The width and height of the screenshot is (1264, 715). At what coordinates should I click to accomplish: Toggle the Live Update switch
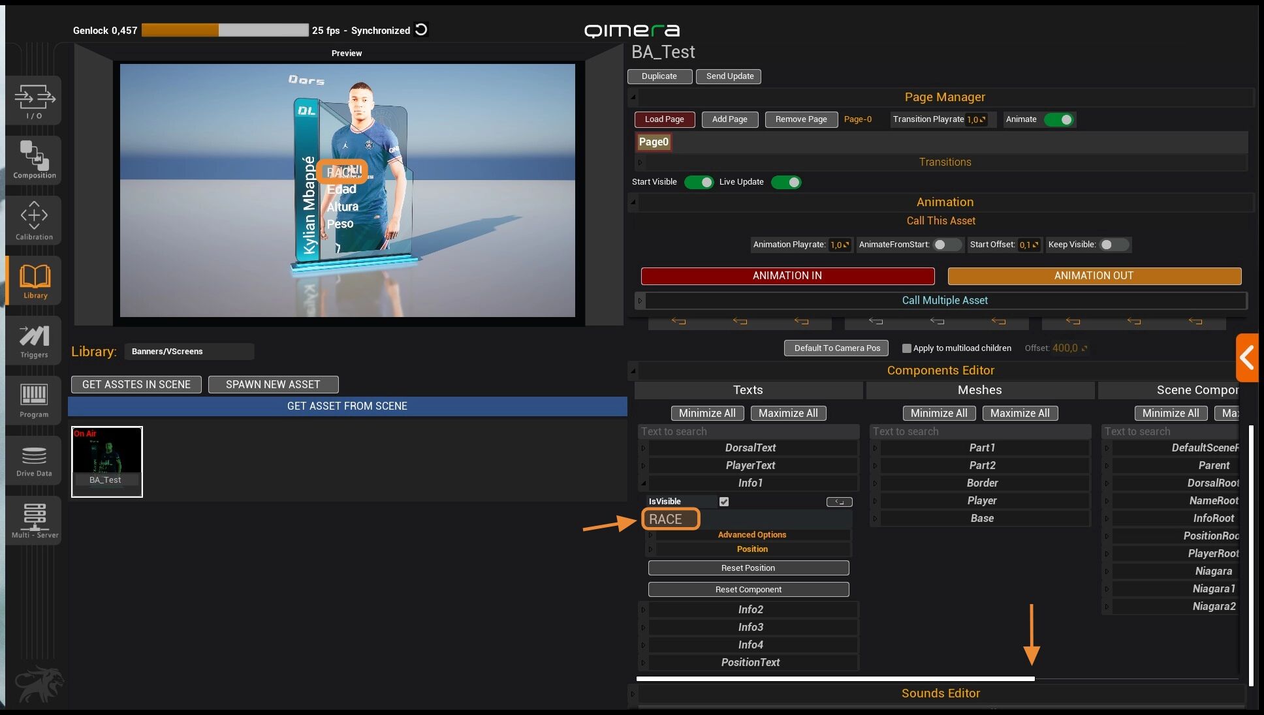coord(786,182)
